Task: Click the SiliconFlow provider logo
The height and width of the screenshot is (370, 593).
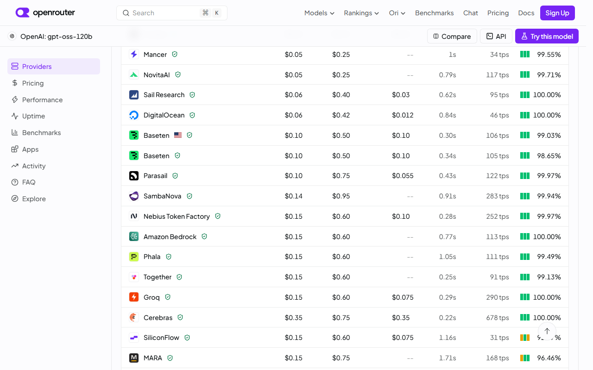Action: (x=134, y=338)
